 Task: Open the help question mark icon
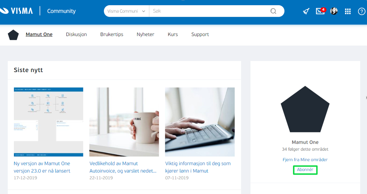[x=361, y=11]
